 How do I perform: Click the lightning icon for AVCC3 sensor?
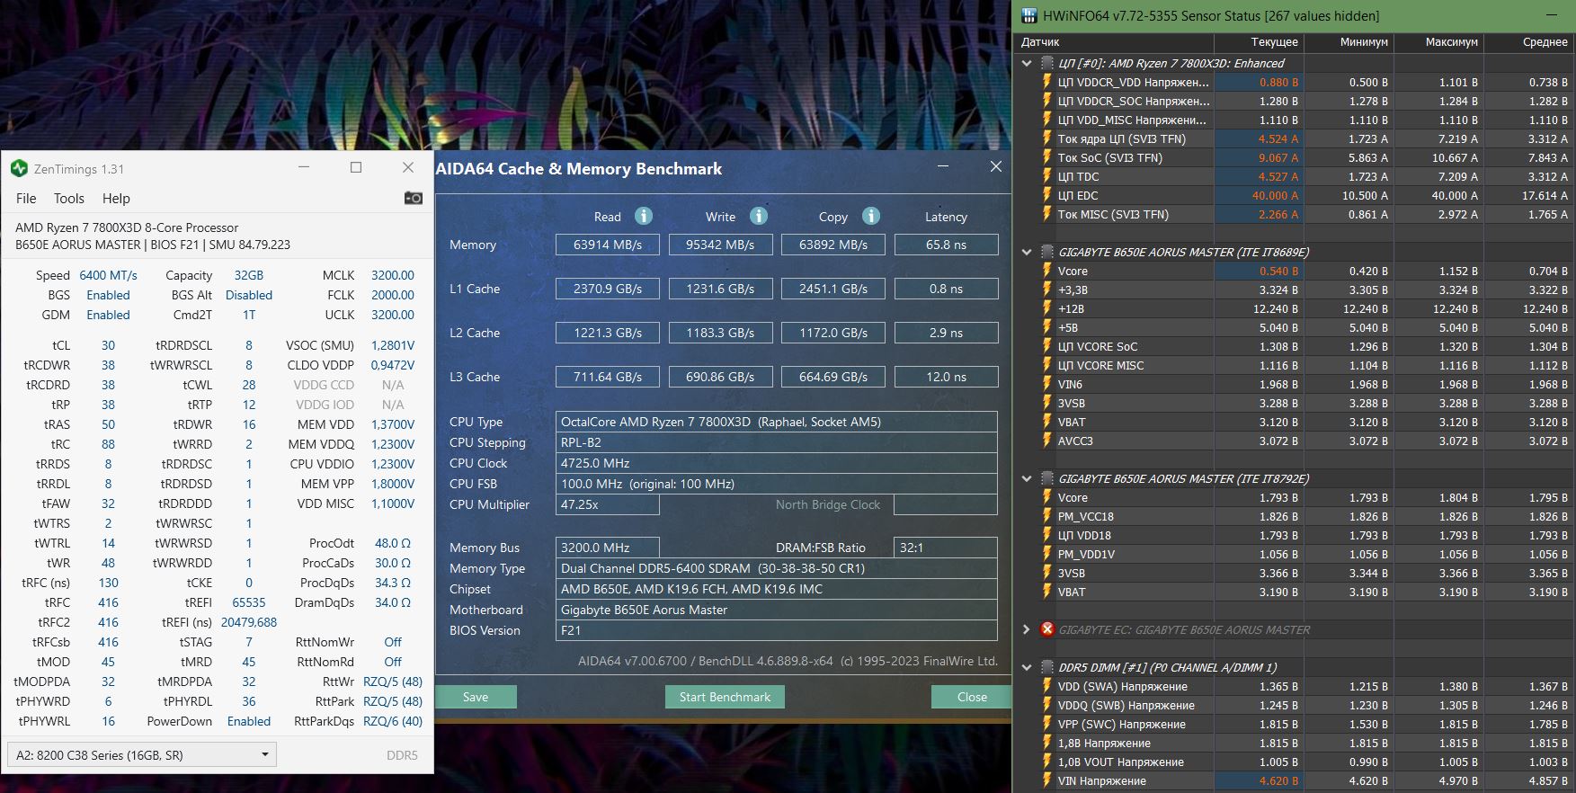click(1046, 441)
